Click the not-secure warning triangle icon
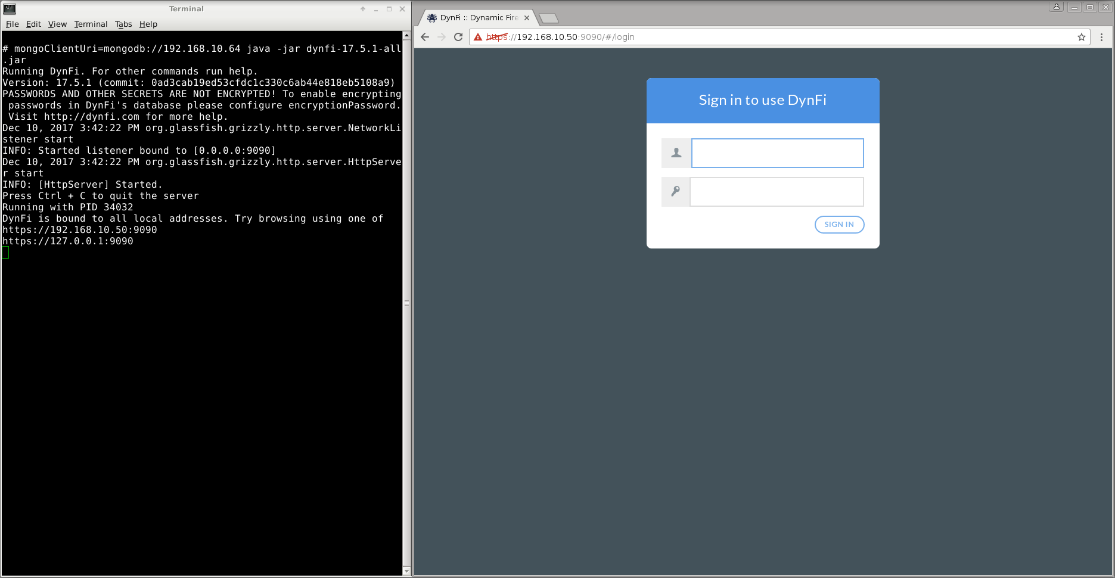 pos(478,37)
